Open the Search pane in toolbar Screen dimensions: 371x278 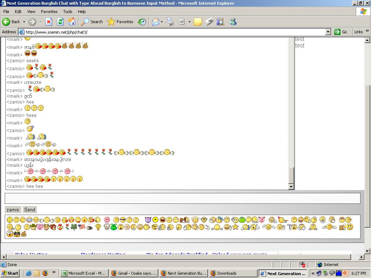(x=92, y=22)
